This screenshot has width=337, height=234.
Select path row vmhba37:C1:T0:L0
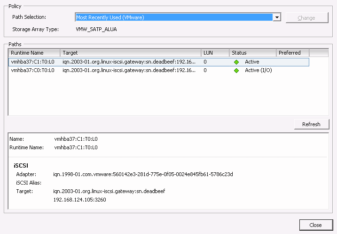click(x=32, y=62)
